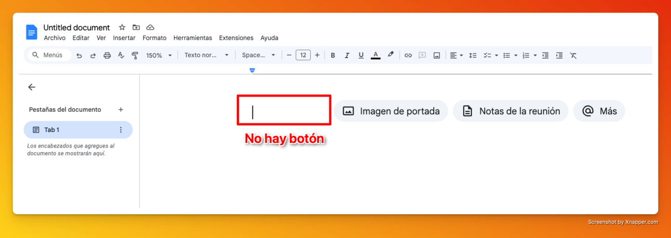Click the insert image icon in toolbar

tap(437, 55)
